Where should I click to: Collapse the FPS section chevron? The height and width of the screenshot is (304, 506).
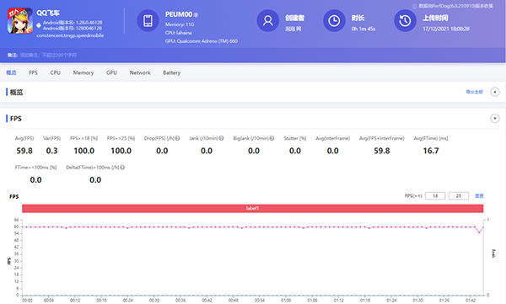click(x=495, y=118)
